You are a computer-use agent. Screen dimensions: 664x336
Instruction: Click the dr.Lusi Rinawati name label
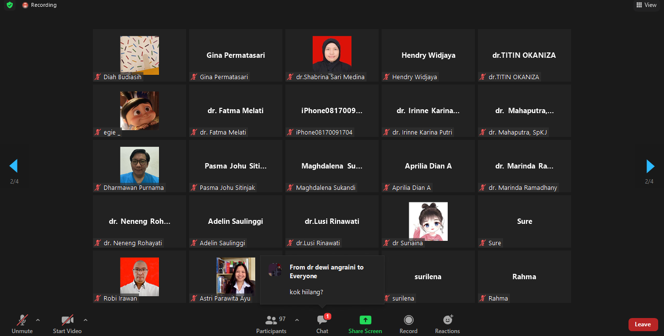[x=318, y=243]
